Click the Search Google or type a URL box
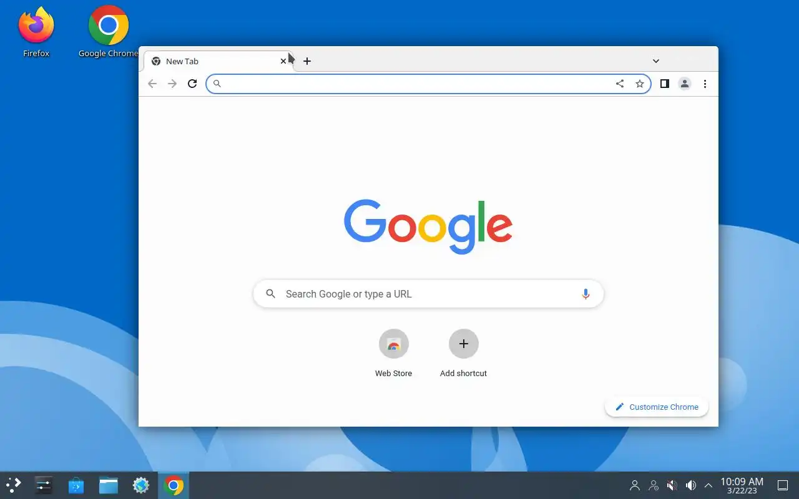This screenshot has width=799, height=499. pos(428,294)
